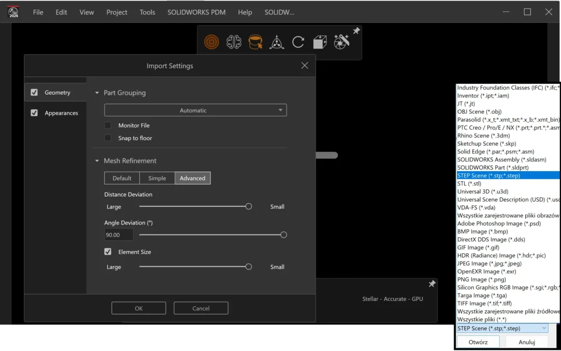Choose HDR (Radiance) Image file type
The image size is (561, 351).
509,255
